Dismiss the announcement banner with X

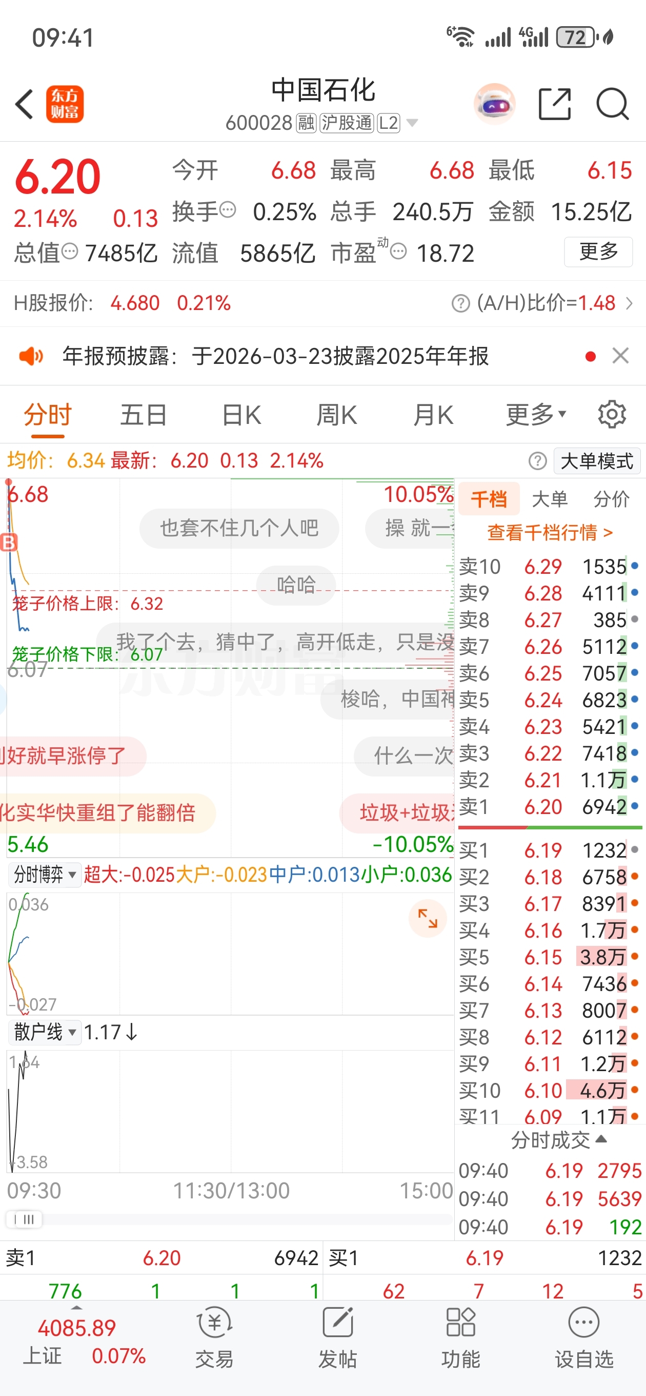pos(620,356)
